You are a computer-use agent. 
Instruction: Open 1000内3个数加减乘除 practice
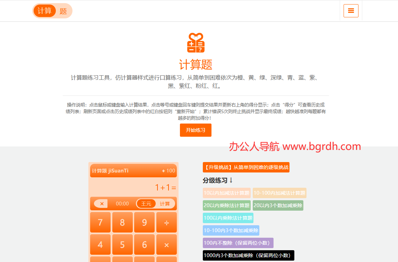click(x=249, y=255)
